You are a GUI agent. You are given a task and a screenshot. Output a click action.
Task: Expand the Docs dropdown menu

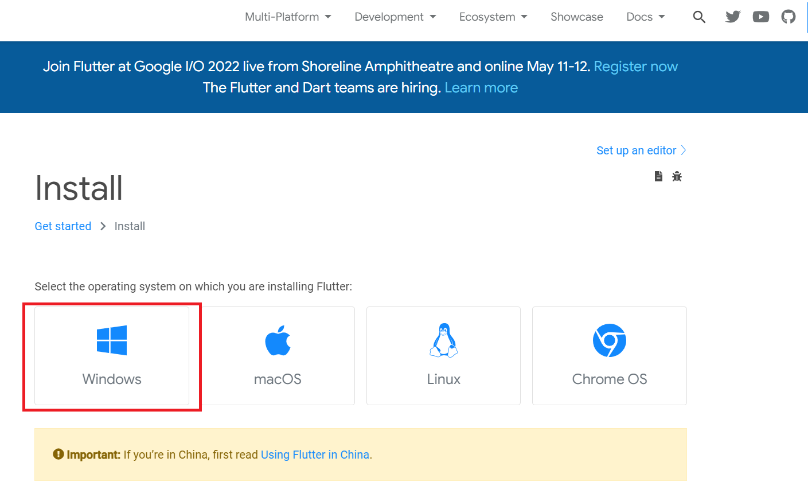coord(646,17)
